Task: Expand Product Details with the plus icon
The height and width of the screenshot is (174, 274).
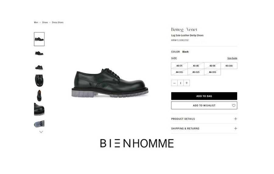Action: tap(236, 119)
